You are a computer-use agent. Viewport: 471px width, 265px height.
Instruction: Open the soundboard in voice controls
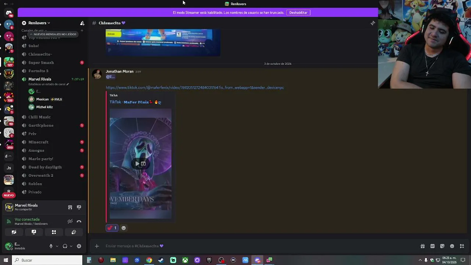click(74, 232)
